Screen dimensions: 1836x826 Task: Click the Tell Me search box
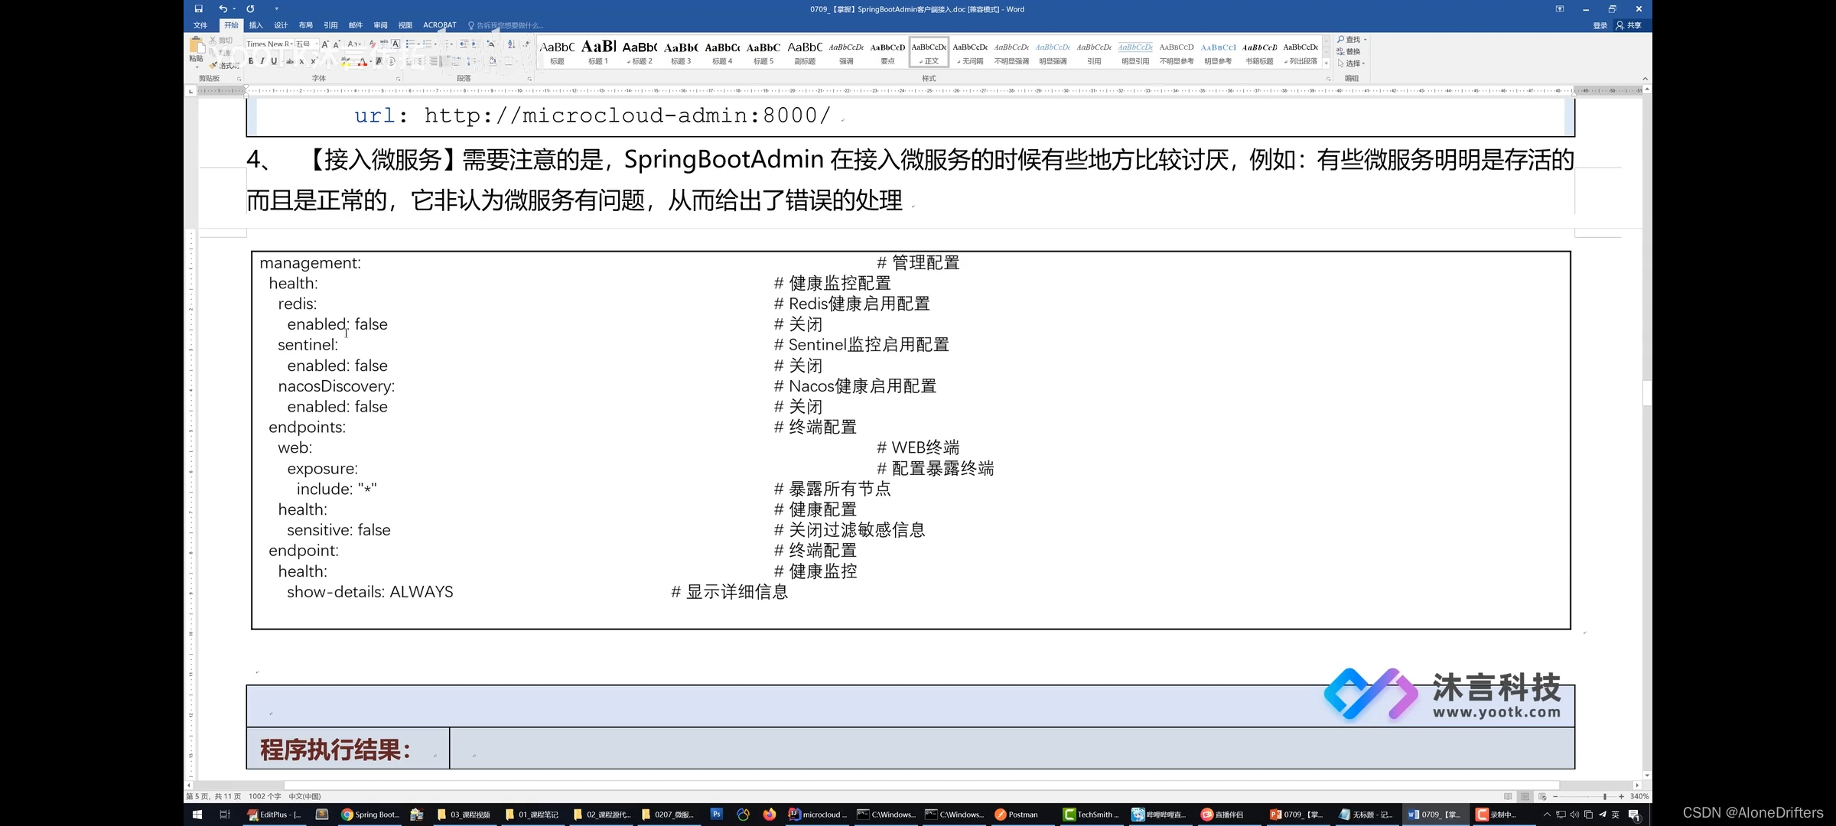pyautogui.click(x=506, y=25)
